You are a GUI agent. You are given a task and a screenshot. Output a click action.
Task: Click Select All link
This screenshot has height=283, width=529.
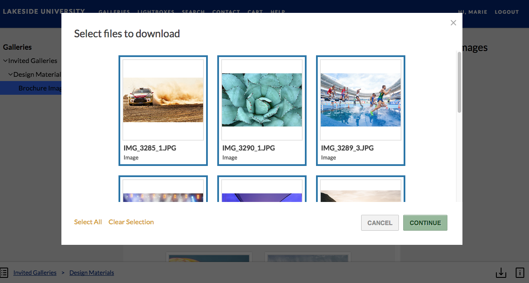point(88,222)
